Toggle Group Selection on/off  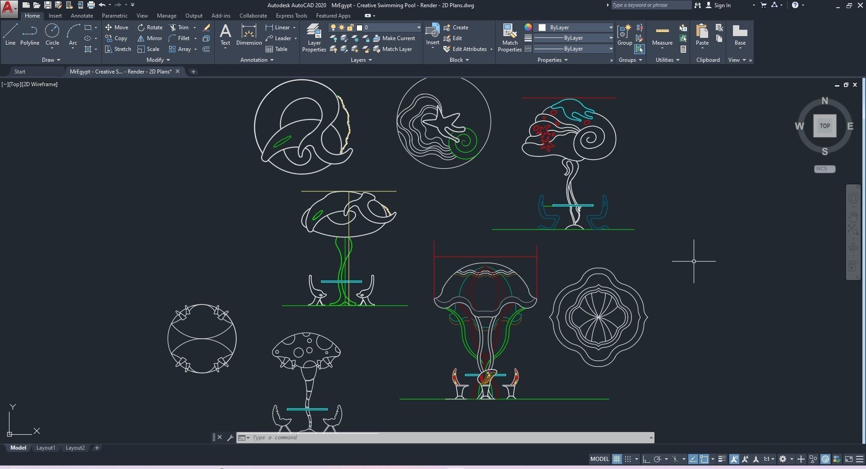click(640, 49)
